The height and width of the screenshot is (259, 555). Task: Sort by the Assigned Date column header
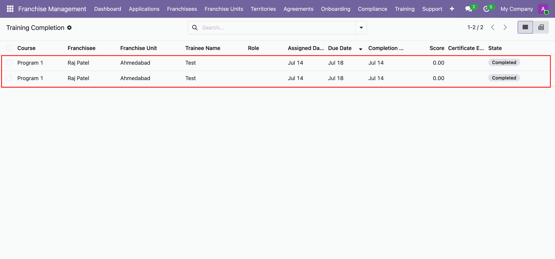(306, 48)
